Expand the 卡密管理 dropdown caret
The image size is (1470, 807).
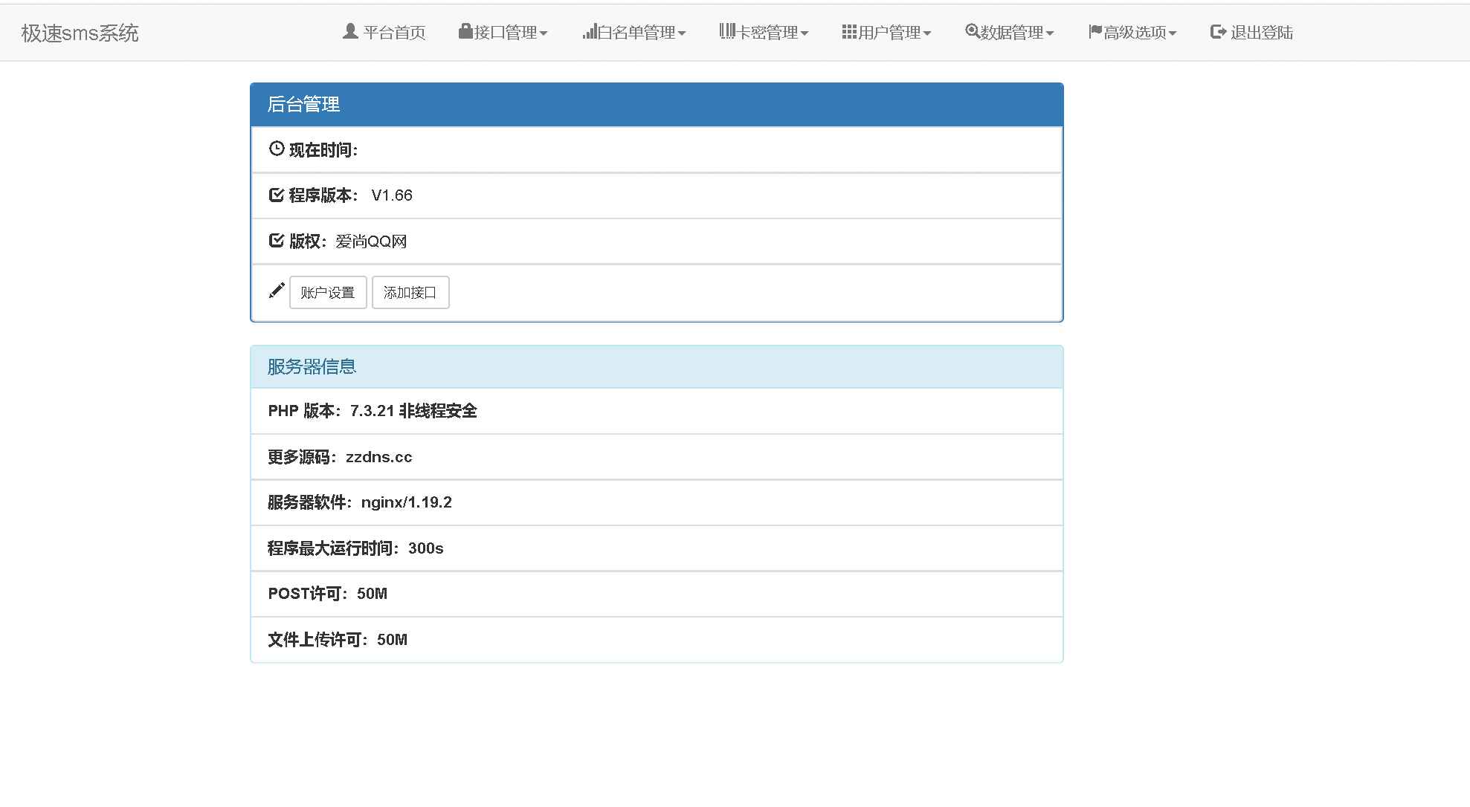coord(805,33)
